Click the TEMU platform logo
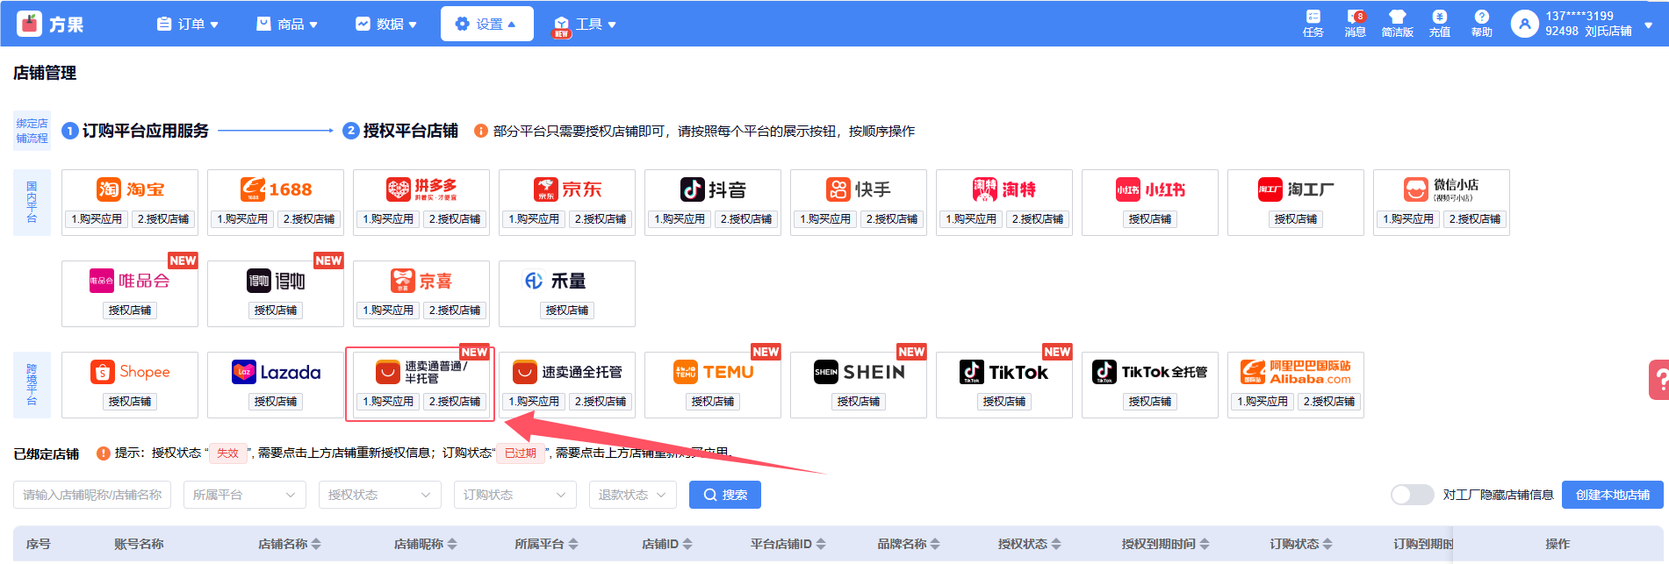 pos(713,372)
